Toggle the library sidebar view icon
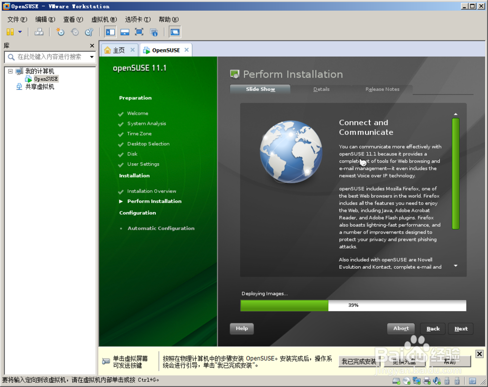The height and width of the screenshot is (387, 488). point(110,32)
